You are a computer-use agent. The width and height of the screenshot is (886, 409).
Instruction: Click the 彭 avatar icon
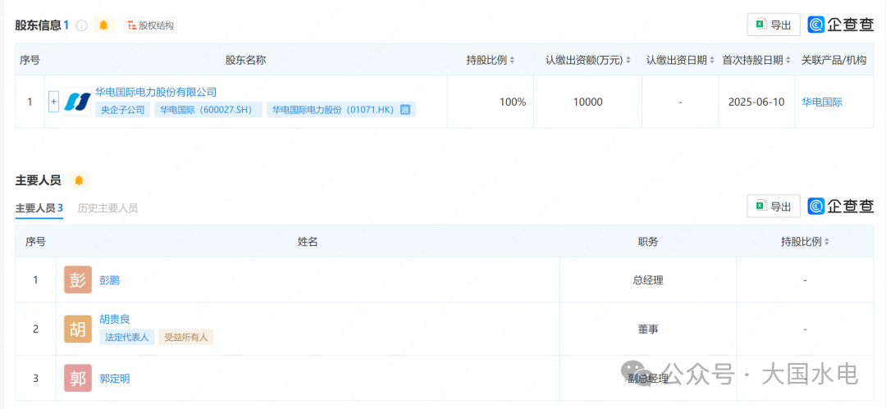click(78, 279)
